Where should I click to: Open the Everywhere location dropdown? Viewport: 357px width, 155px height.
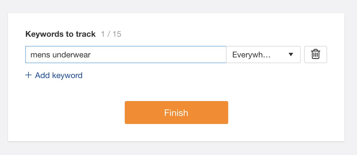tap(263, 55)
